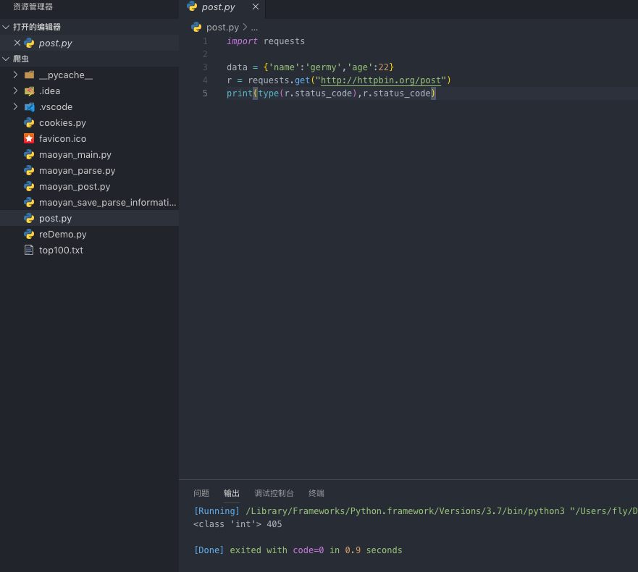The height and width of the screenshot is (572, 638).
Task: Click 'print' on line 5
Action: click(239, 93)
